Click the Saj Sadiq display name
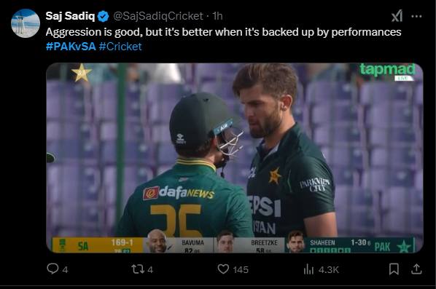 (70, 16)
